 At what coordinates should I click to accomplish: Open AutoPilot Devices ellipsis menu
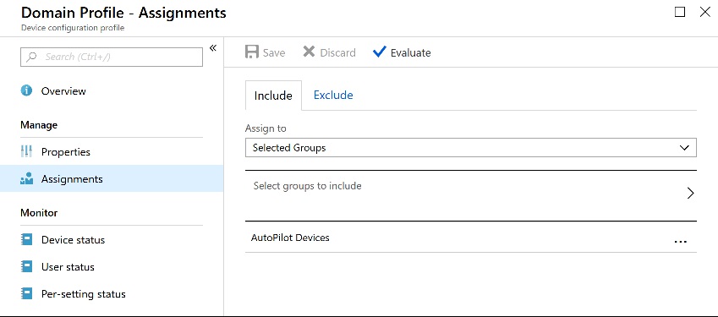(x=681, y=242)
